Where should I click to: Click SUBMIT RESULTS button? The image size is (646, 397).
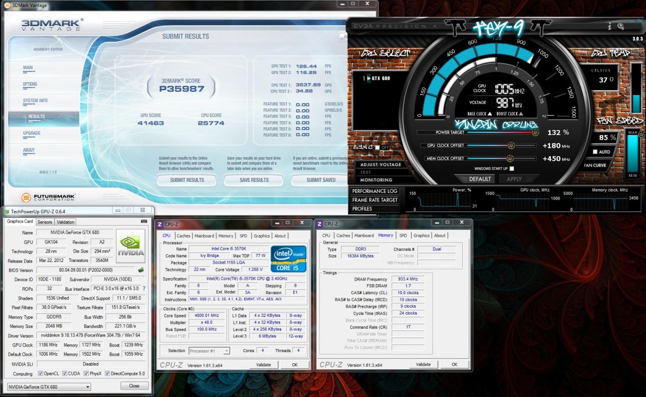click(187, 180)
